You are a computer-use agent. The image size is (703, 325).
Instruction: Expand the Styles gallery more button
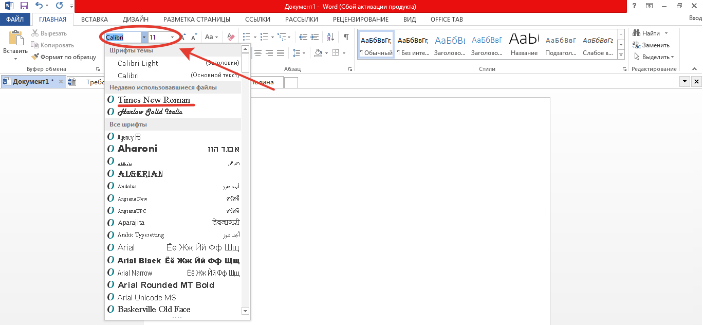621,54
